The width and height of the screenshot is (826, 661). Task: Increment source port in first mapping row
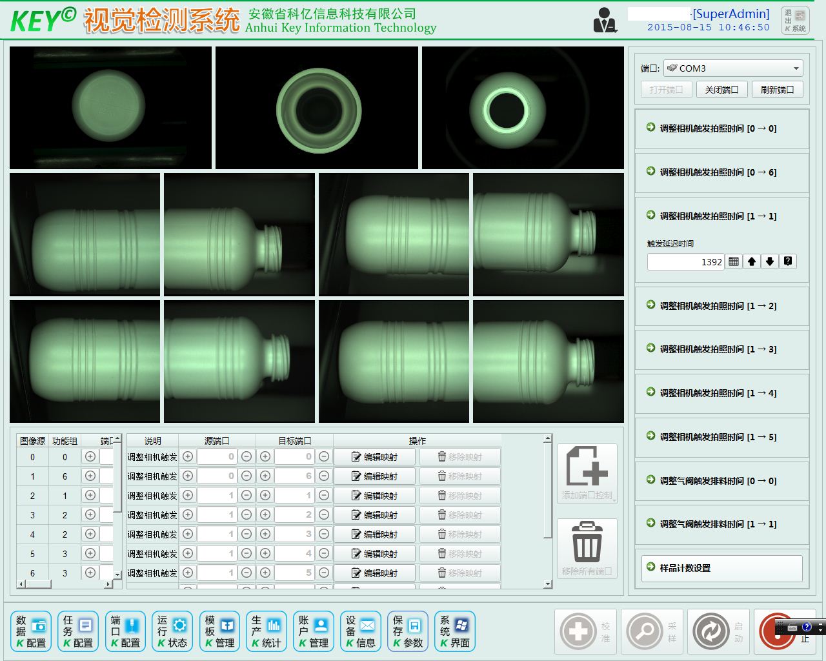point(188,457)
